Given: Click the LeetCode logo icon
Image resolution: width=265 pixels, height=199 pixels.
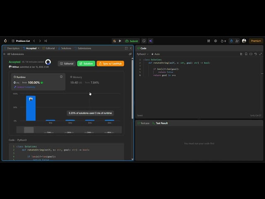Looking at the screenshot, I should [5, 41].
